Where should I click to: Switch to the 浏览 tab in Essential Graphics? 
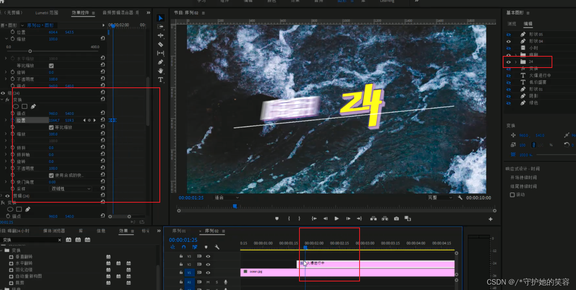pos(512,24)
